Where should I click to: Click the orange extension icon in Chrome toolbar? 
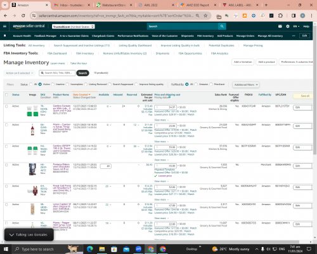click(x=245, y=16)
